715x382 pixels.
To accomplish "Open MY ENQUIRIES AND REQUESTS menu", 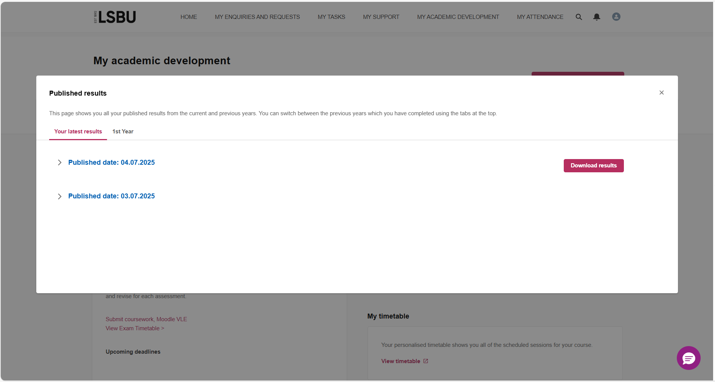I will [x=257, y=17].
